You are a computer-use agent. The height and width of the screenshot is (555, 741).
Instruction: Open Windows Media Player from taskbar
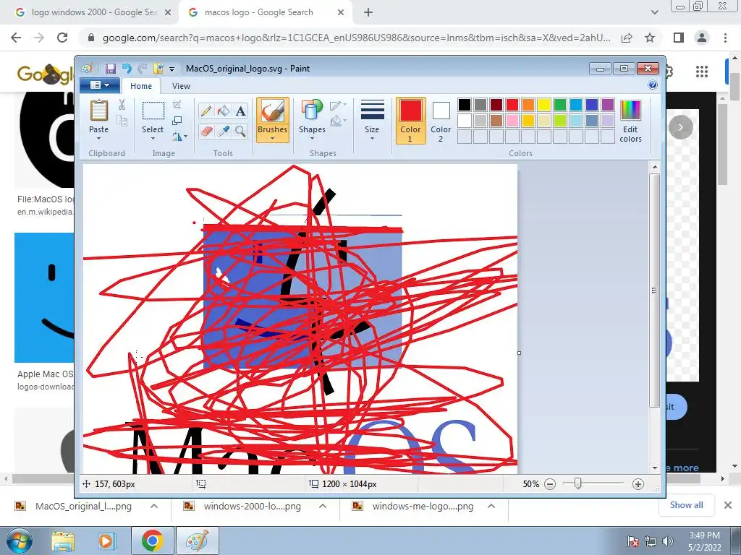[106, 541]
